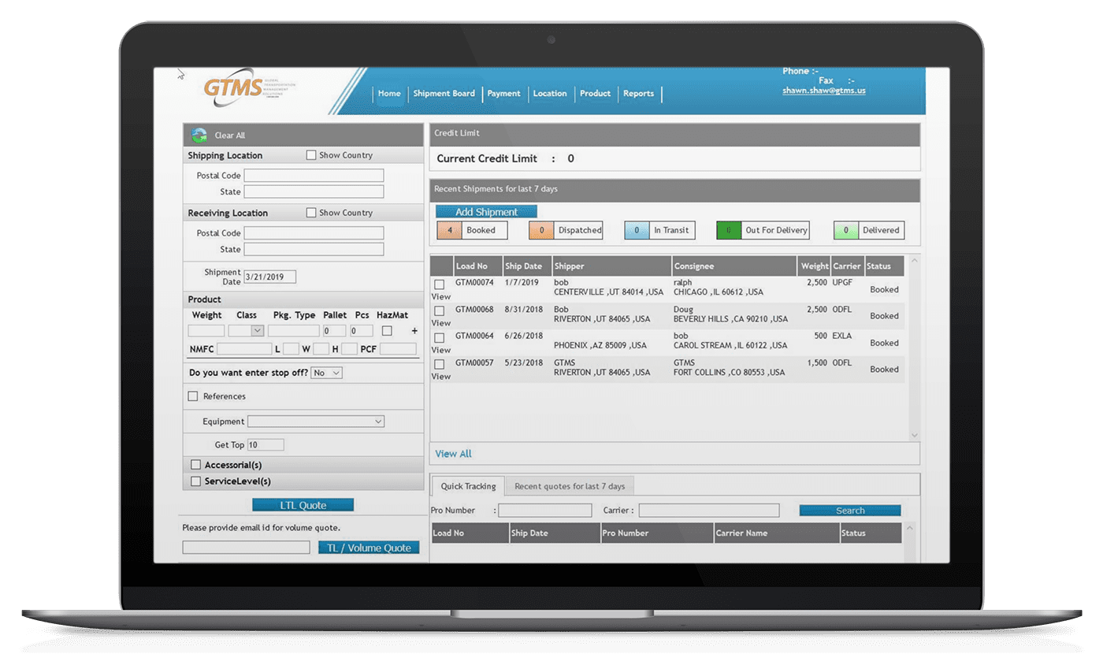Image resolution: width=1103 pixels, height=654 pixels.
Task: Click the Pcs count field
Action: click(x=362, y=331)
